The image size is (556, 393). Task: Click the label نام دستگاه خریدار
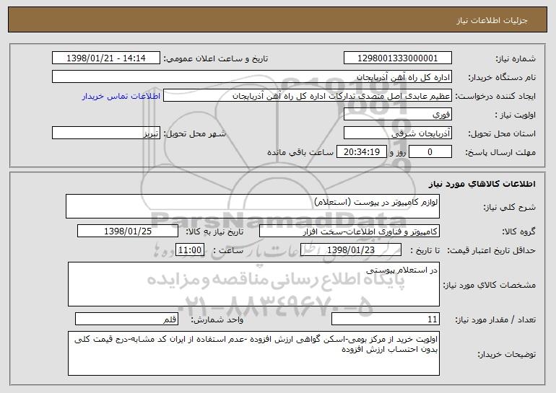tap(502, 78)
